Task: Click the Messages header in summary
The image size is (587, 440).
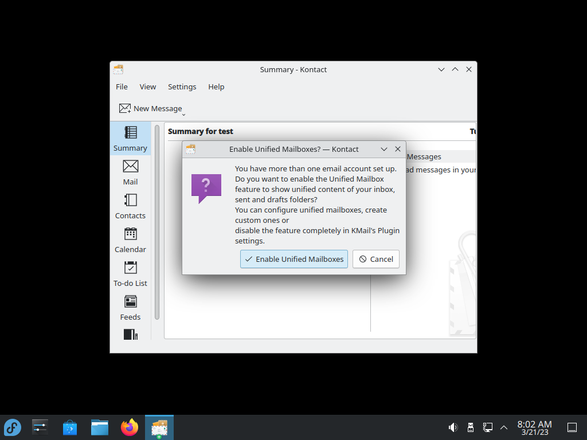Action: (x=424, y=157)
